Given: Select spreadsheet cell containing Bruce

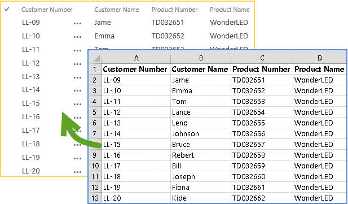Looking at the screenshot, I should point(201,144).
